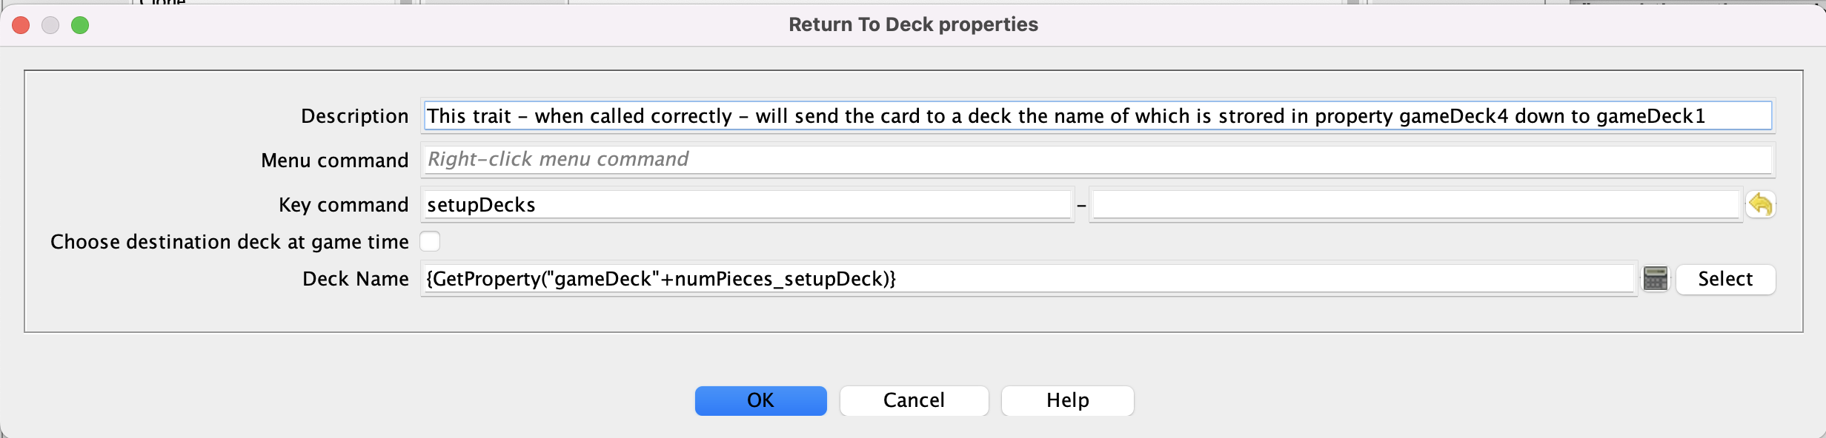1826x438 pixels.
Task: Click the Return To Deck properties title
Action: coord(913,24)
